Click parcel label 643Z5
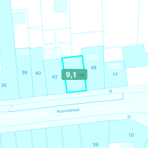The image size is (148, 148). 127,145
